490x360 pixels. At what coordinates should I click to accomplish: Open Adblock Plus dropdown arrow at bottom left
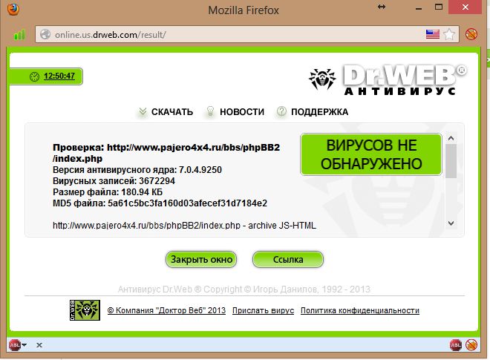click(x=24, y=345)
